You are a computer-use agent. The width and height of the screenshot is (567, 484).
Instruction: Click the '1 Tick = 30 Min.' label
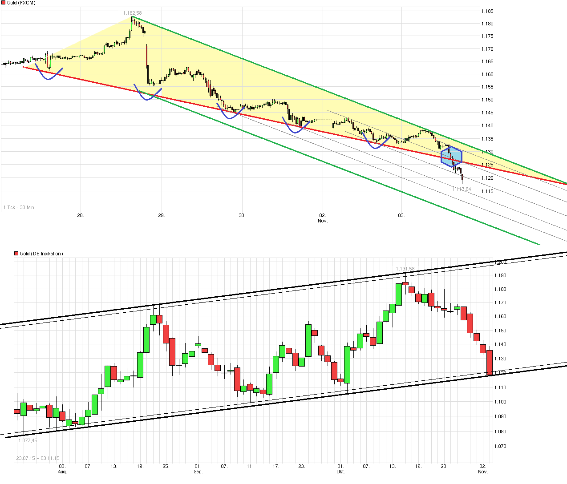(x=19, y=207)
